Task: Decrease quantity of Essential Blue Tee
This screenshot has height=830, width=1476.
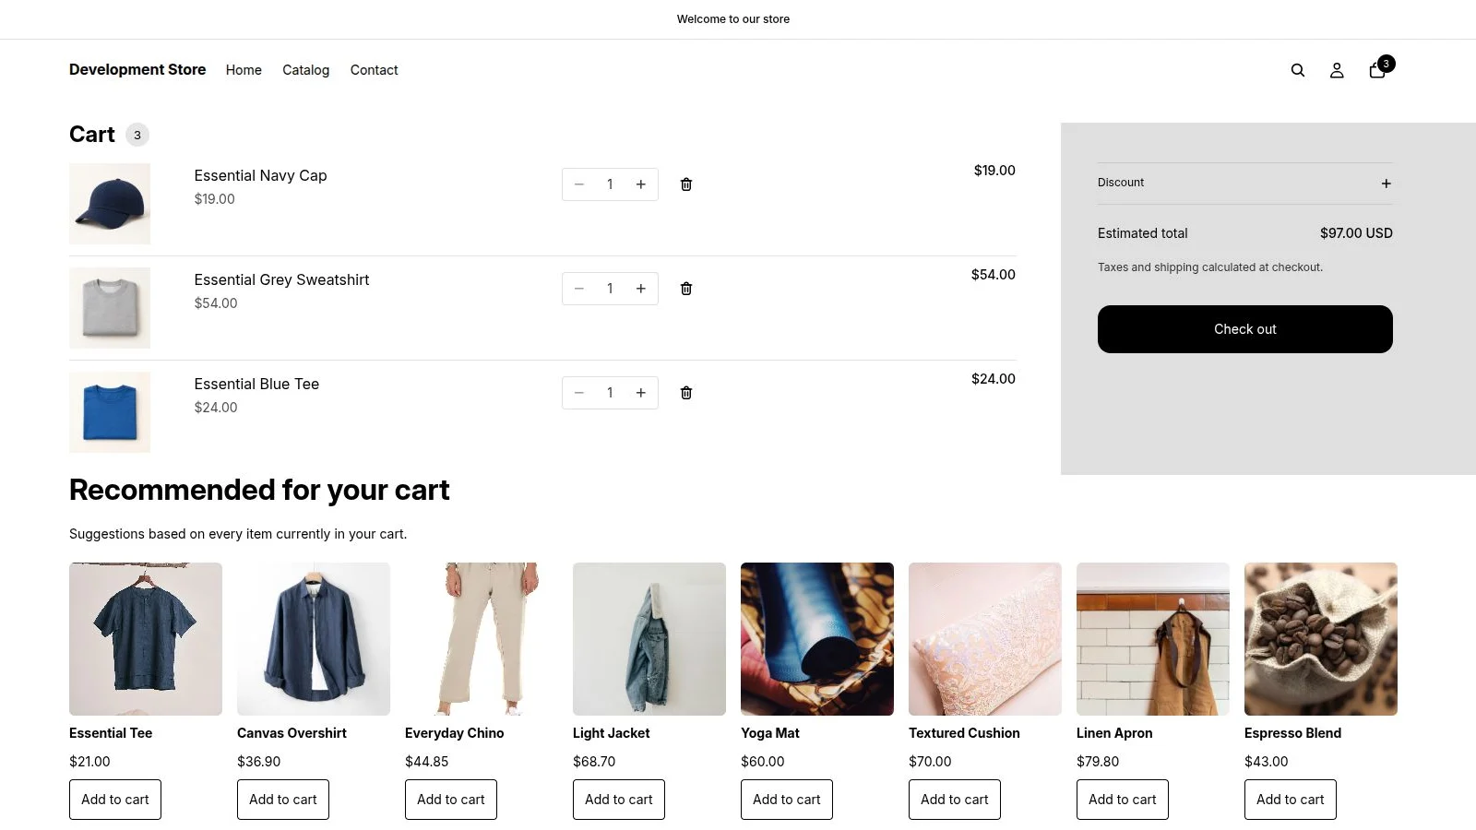Action: click(579, 393)
